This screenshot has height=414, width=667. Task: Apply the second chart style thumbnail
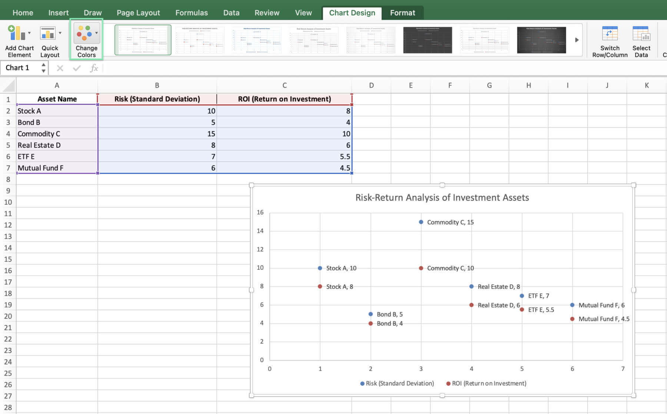click(x=200, y=40)
